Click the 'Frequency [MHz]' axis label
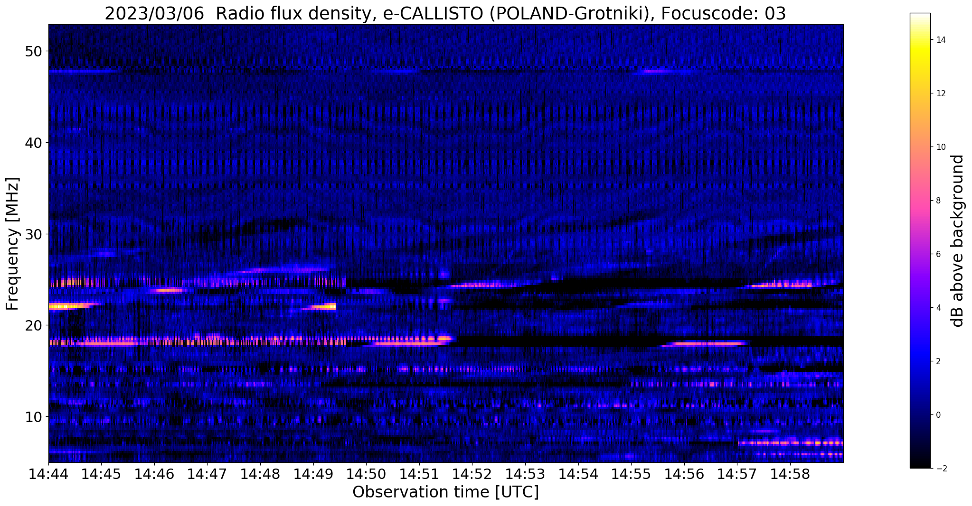 tap(13, 244)
